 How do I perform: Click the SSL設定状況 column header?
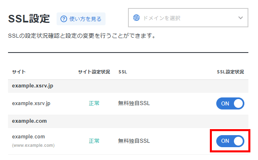point(230,72)
